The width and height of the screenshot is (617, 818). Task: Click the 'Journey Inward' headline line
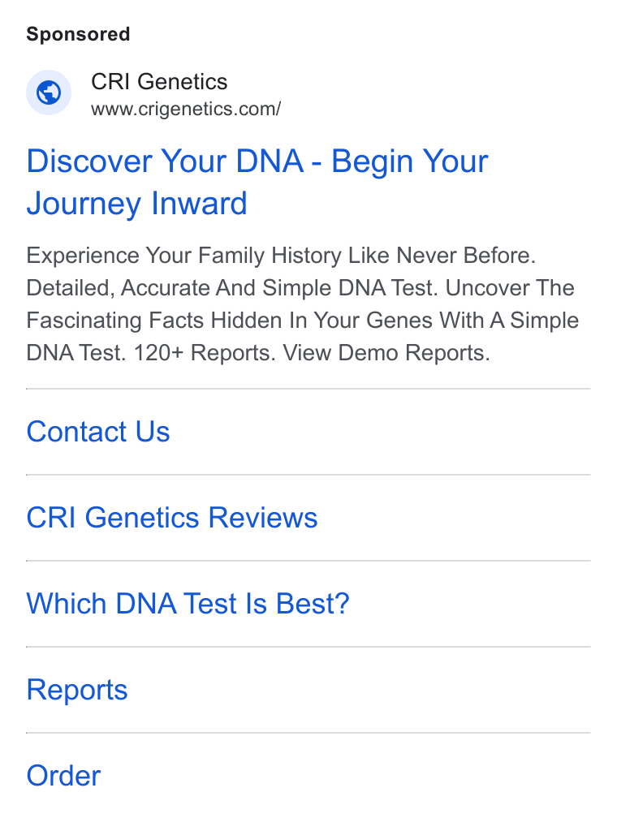(x=136, y=203)
